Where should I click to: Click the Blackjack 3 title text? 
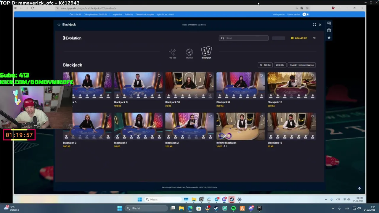pyautogui.click(x=70, y=143)
